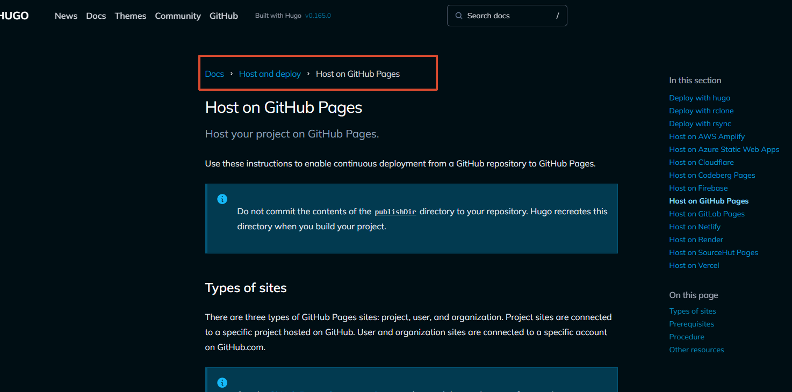Go to Themes in the top navigation
This screenshot has width=792, height=392.
[x=131, y=16]
